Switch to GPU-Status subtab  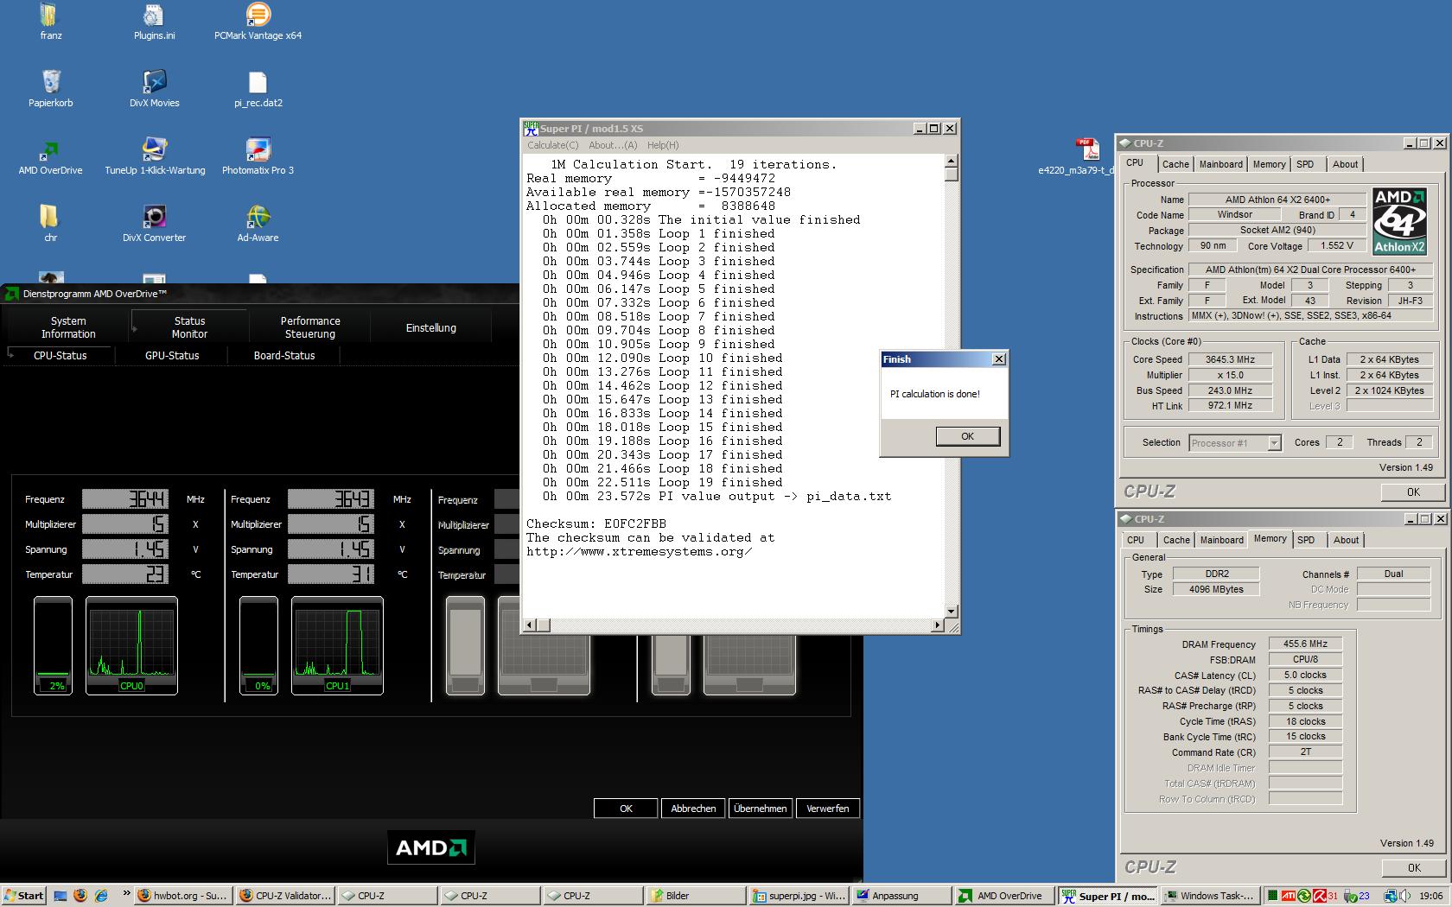coord(172,355)
